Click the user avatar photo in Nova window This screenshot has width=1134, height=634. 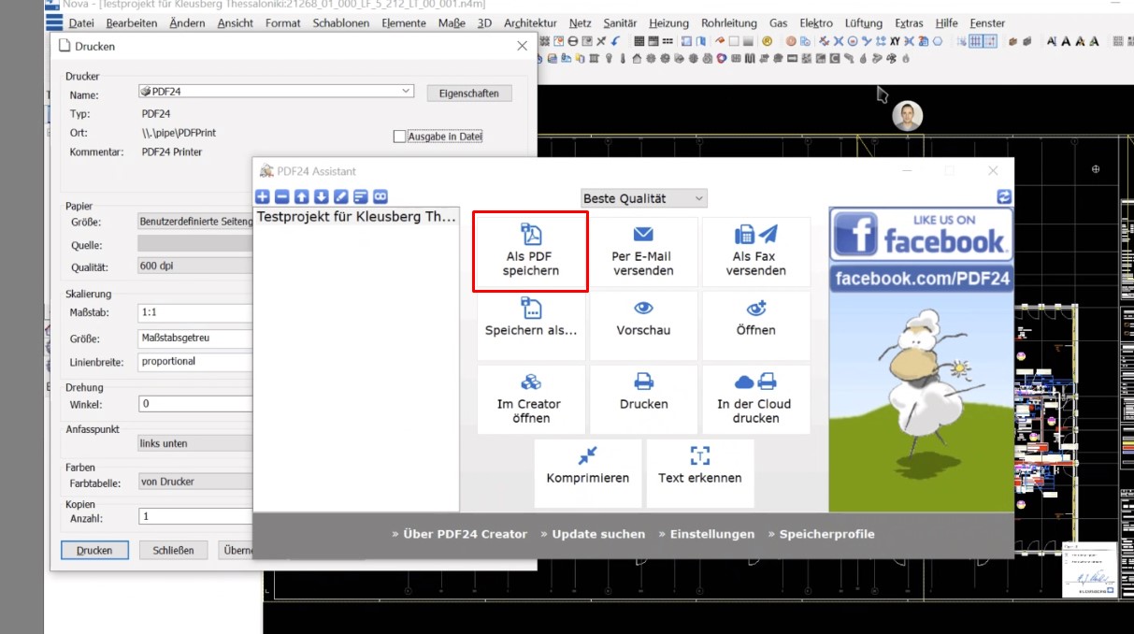(907, 116)
